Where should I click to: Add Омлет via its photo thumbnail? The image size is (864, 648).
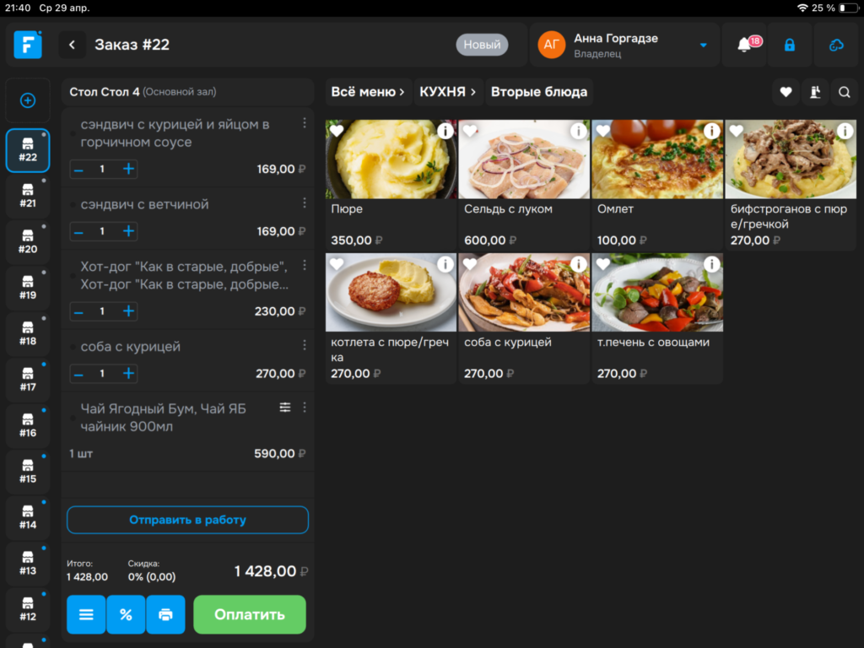pyautogui.click(x=657, y=159)
